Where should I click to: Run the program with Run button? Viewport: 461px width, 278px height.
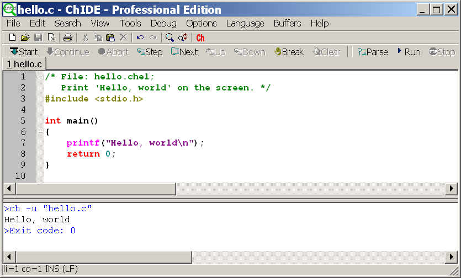[x=409, y=52]
